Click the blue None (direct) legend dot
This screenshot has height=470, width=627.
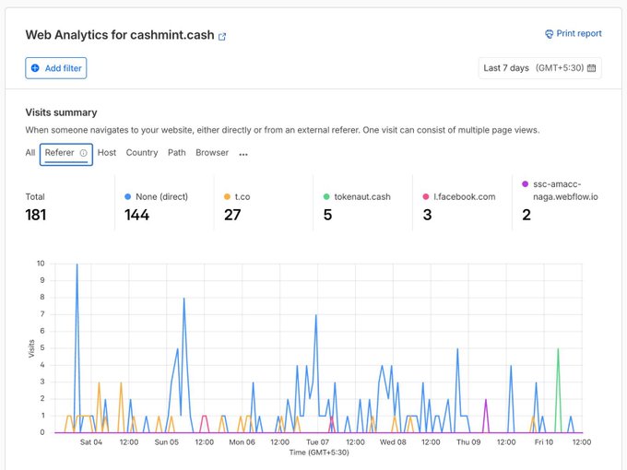(128, 196)
